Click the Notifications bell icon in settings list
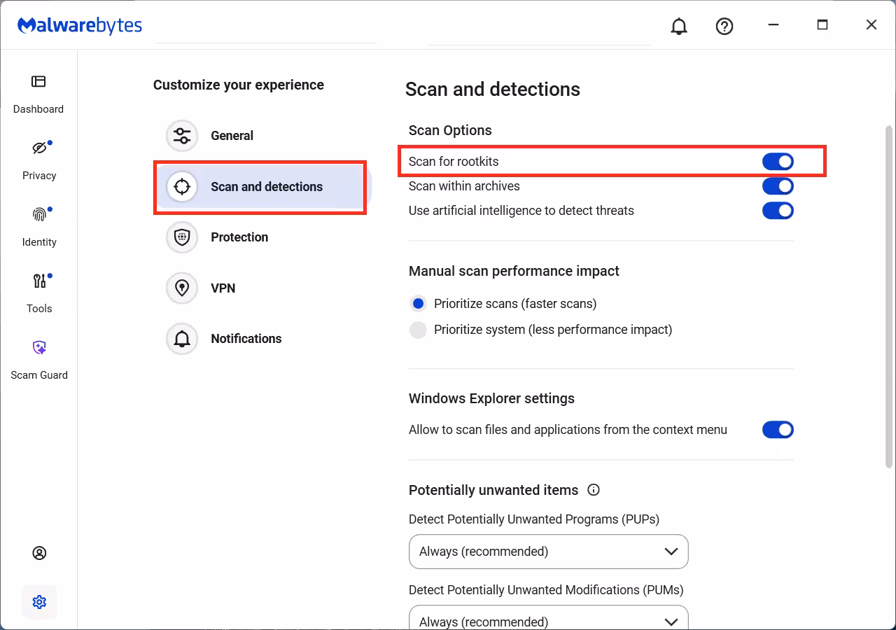The width and height of the screenshot is (896, 630). click(182, 339)
